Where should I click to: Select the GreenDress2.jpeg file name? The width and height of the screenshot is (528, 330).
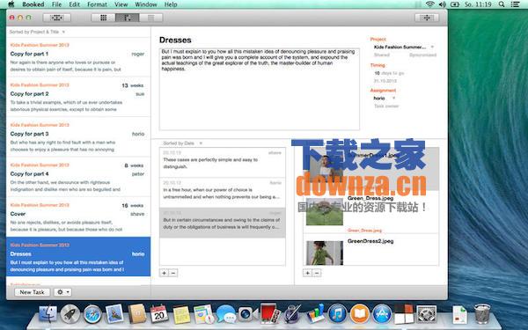370,241
